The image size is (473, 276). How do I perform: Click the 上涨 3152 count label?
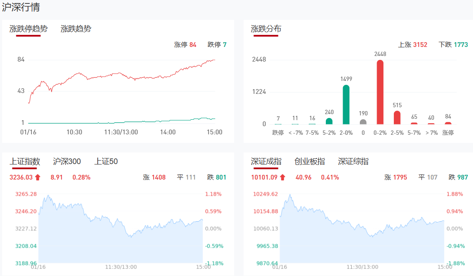point(413,44)
